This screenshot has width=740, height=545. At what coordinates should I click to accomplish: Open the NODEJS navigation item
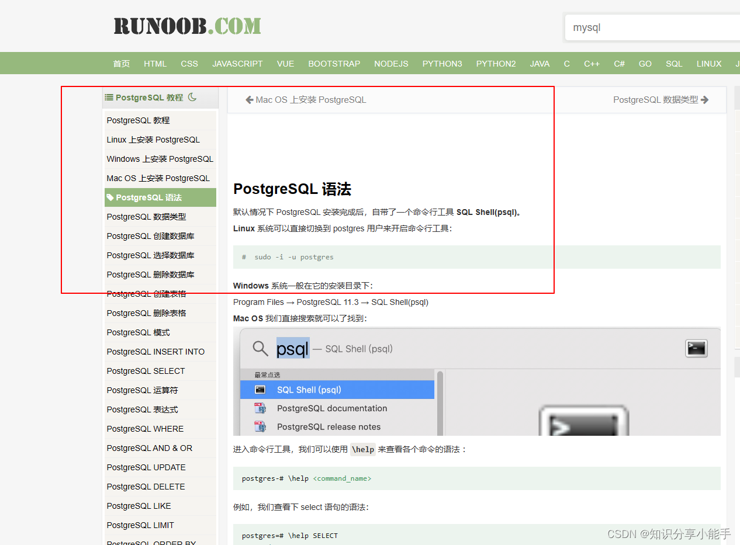391,64
